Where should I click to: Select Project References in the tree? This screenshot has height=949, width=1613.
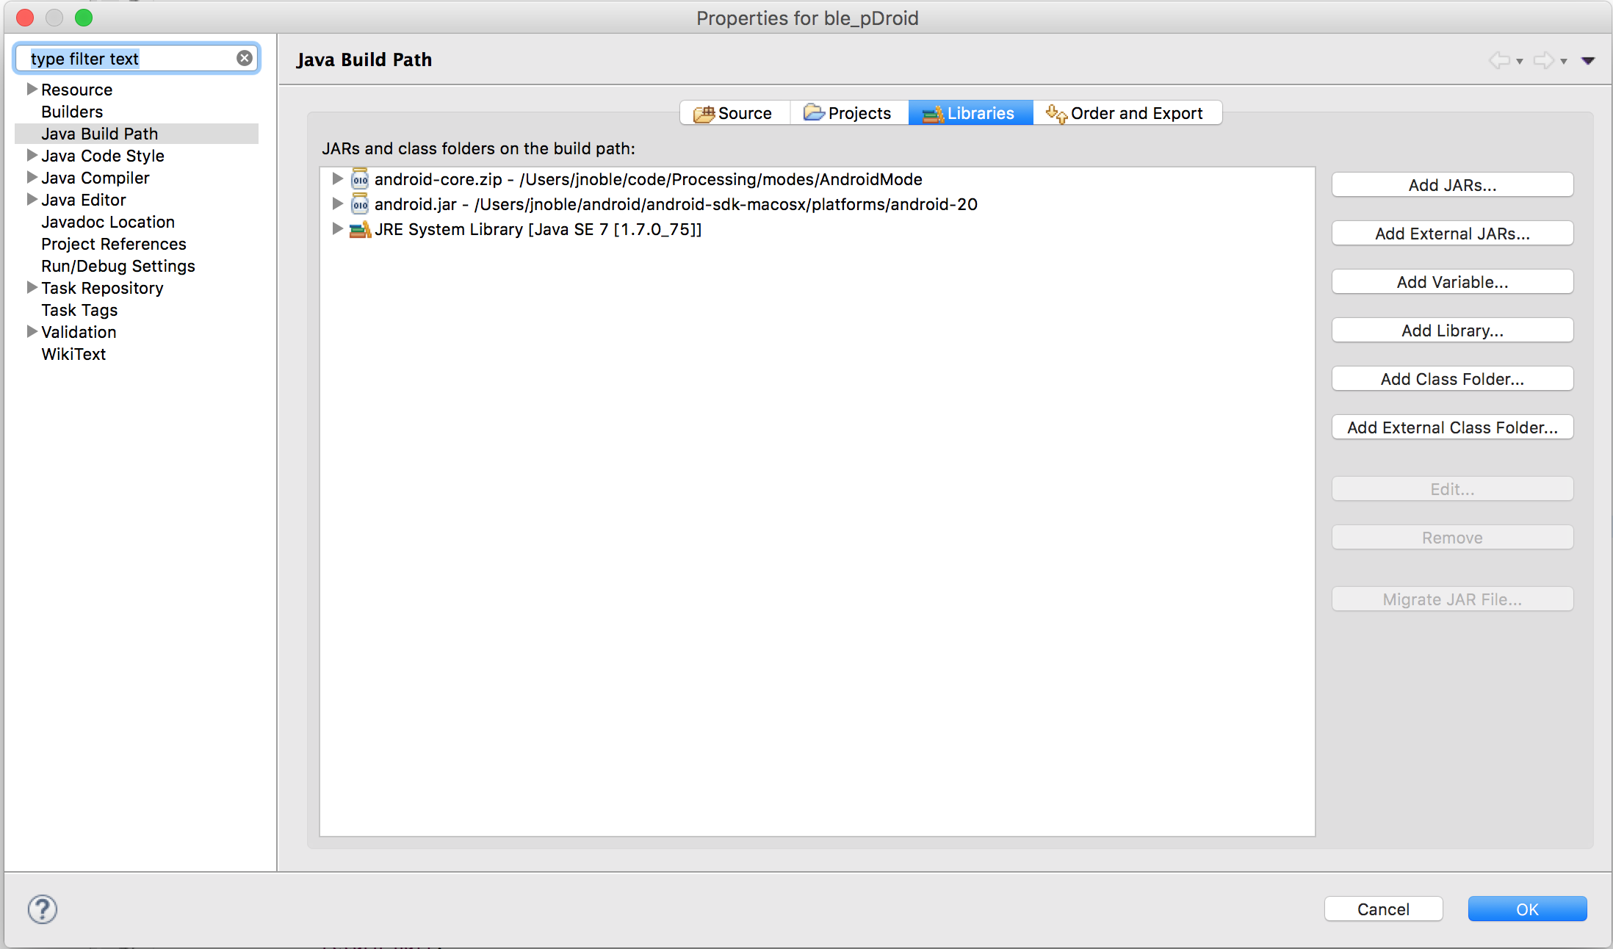(x=114, y=244)
